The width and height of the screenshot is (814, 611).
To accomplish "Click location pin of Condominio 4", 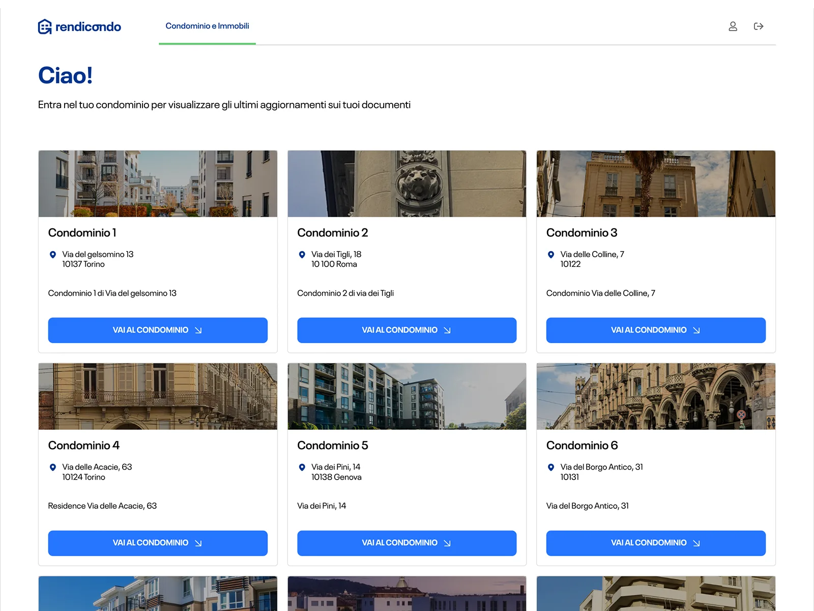I will (x=52, y=467).
